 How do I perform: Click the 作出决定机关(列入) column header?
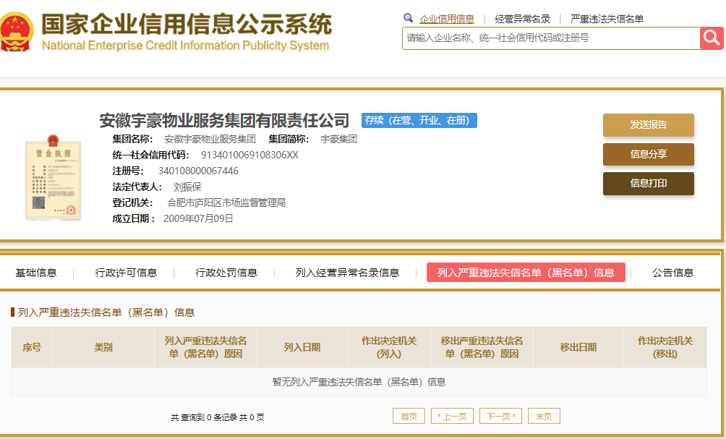point(389,347)
